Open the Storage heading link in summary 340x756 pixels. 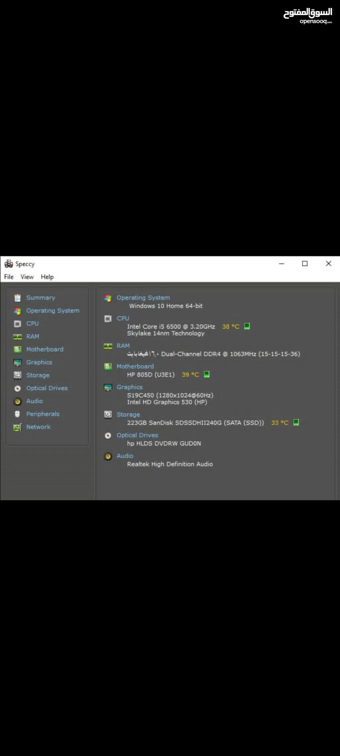pyautogui.click(x=128, y=415)
